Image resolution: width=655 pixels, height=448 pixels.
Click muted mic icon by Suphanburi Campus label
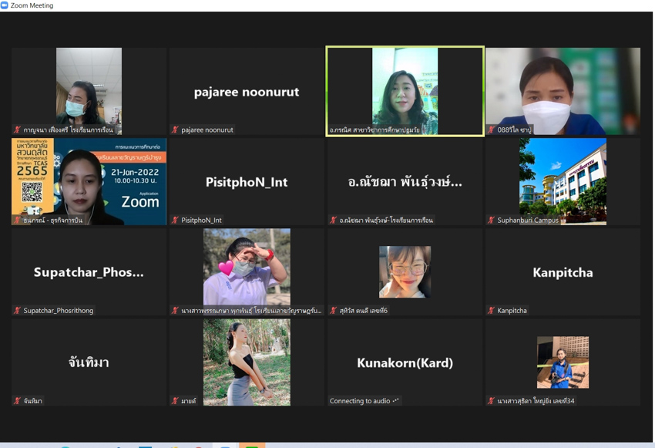pos(492,221)
